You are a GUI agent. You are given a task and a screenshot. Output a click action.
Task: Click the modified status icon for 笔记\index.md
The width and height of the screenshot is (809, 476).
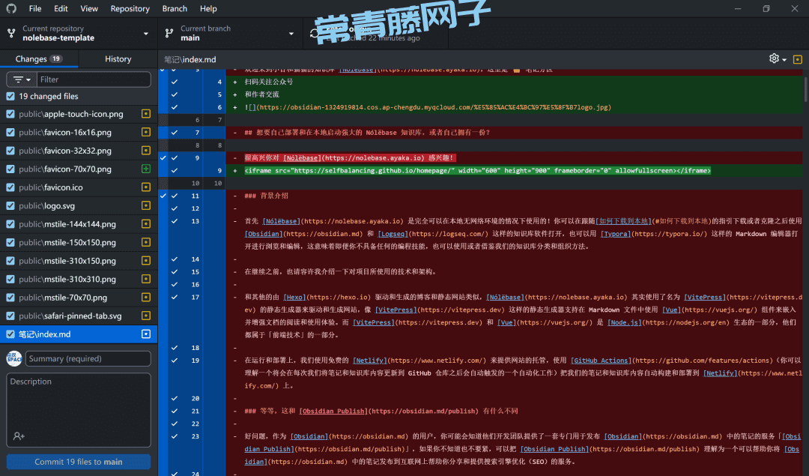(146, 334)
